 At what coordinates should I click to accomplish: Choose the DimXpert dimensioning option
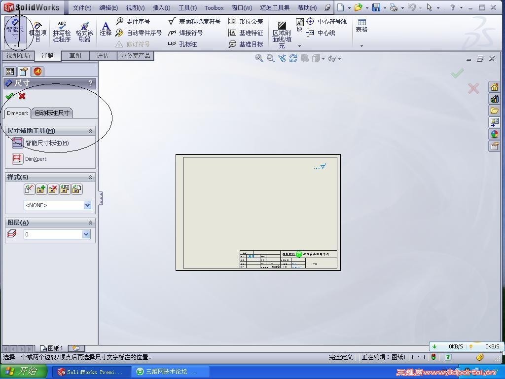coord(29,158)
